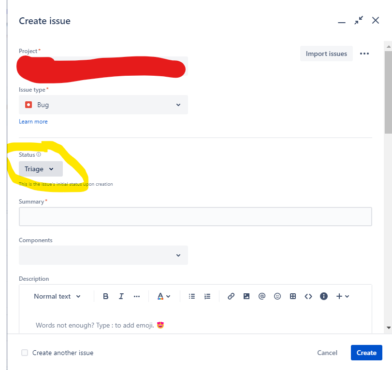
Task: Mention a user with the @ icon
Action: click(262, 296)
